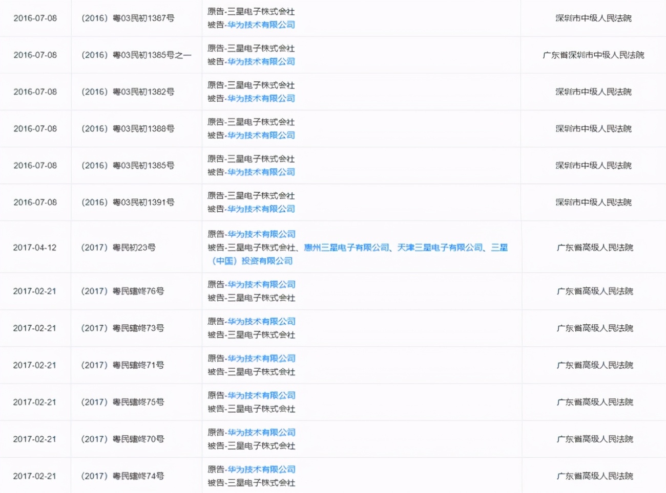Screen dimensions: 666x493
Task: Click defendant Huawei link in case 1382号
Action: click(261, 98)
